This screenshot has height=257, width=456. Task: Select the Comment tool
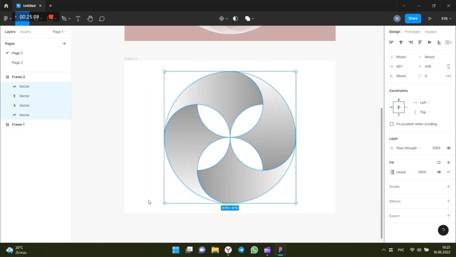[102, 19]
